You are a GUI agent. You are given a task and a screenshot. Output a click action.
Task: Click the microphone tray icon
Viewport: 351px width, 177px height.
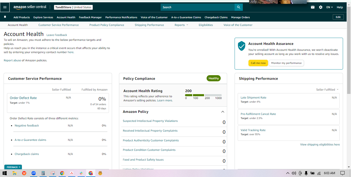(306, 173)
